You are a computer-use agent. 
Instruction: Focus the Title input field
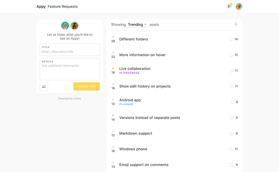70,52
